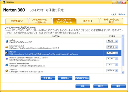Open the ネットワーク上の場所 tab

tap(111, 21)
